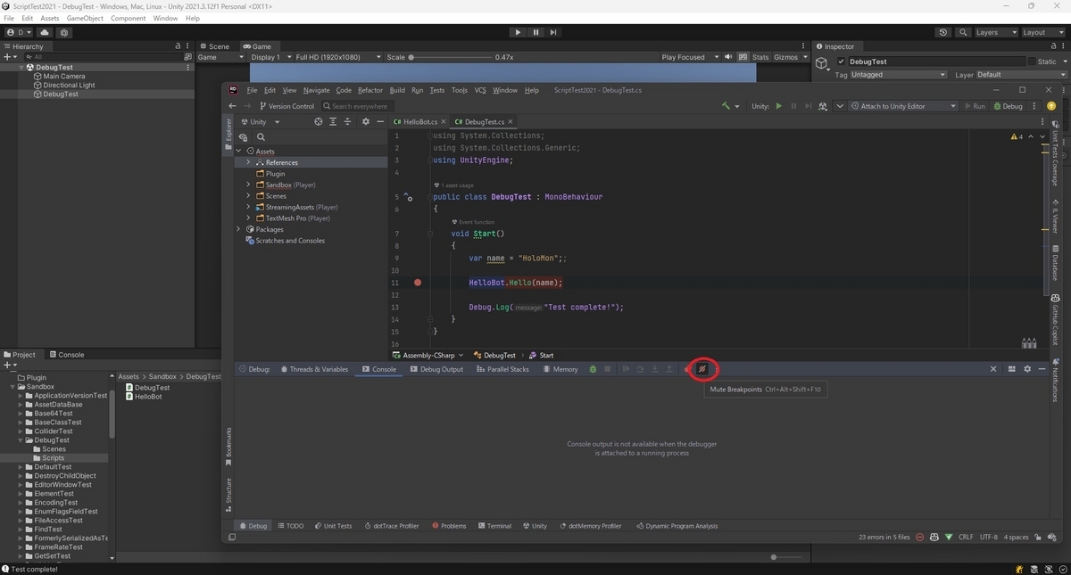Click the Select Opened File target icon
This screenshot has width=1071, height=575.
click(318, 121)
